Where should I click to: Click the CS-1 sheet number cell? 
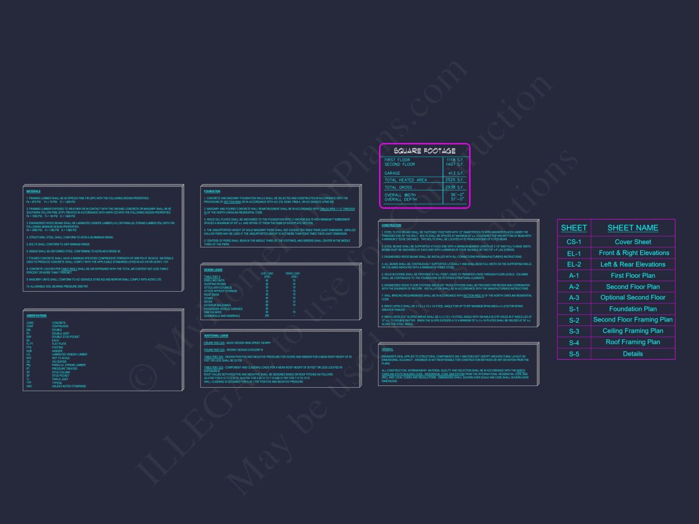pyautogui.click(x=574, y=242)
